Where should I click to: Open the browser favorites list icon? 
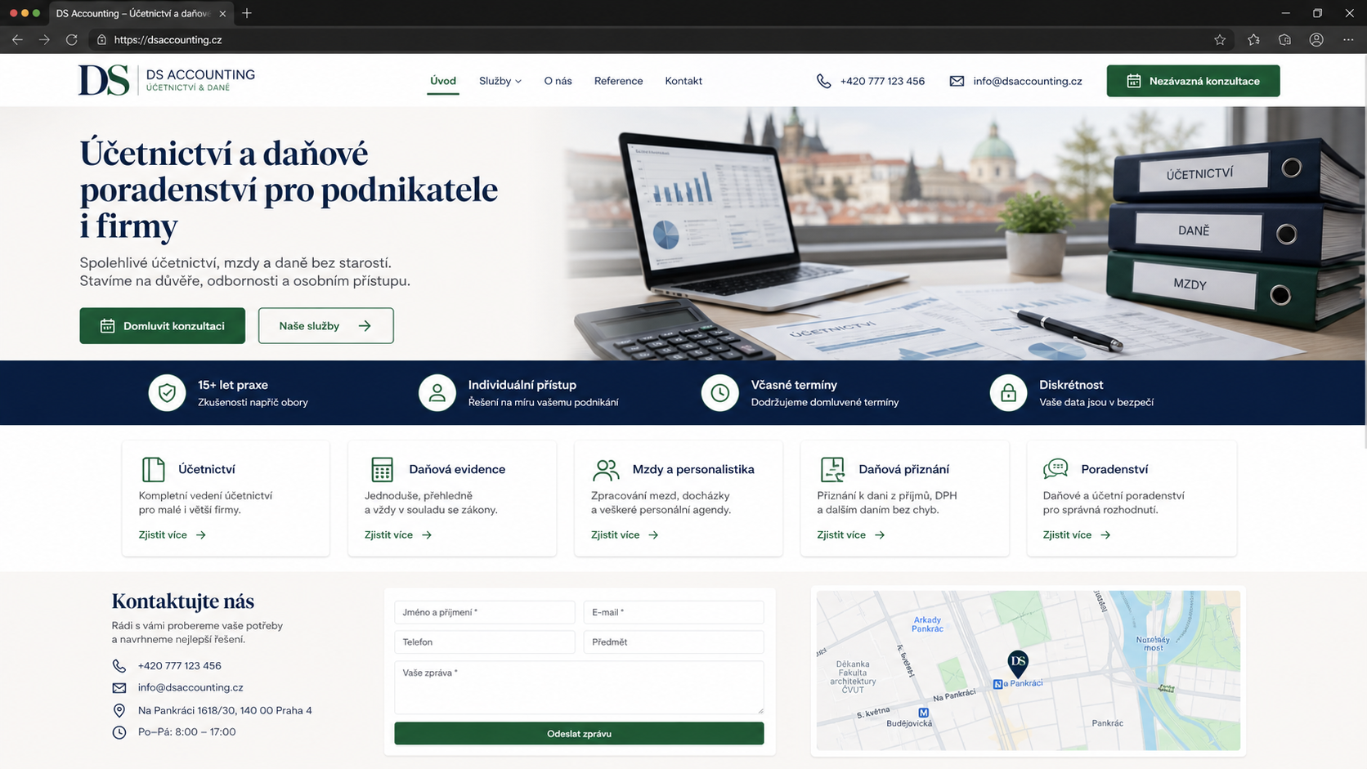click(x=1253, y=39)
